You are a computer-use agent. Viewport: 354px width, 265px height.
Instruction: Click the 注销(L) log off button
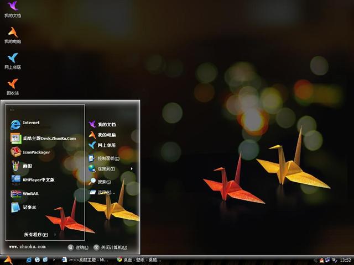point(78,247)
